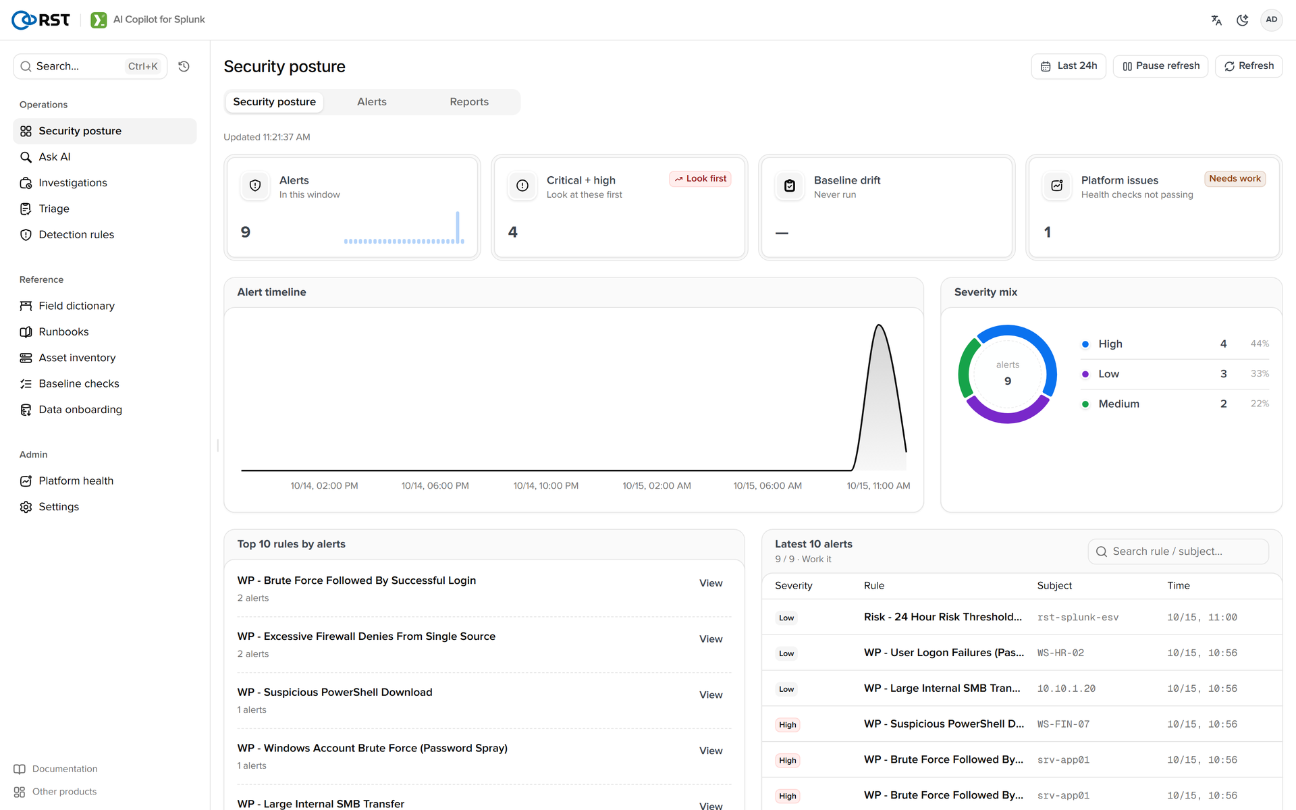The height and width of the screenshot is (810, 1296).
Task: Click the Low severity purple legend dot
Action: pyautogui.click(x=1085, y=374)
